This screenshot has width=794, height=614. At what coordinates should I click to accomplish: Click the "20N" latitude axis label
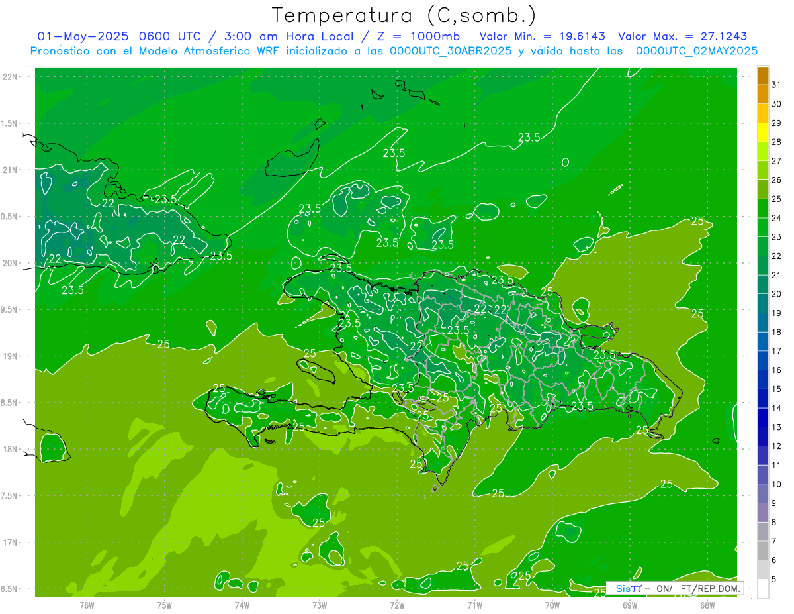point(10,263)
